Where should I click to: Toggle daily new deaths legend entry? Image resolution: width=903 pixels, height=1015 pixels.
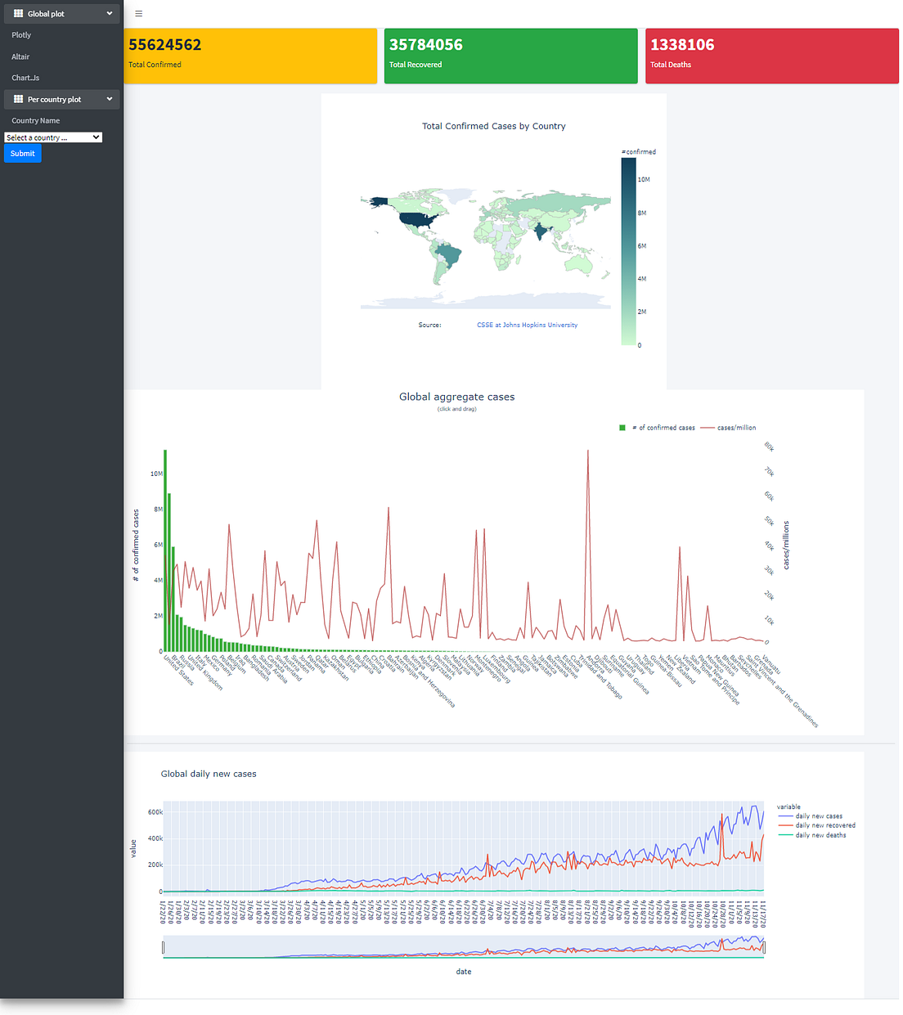click(812, 835)
